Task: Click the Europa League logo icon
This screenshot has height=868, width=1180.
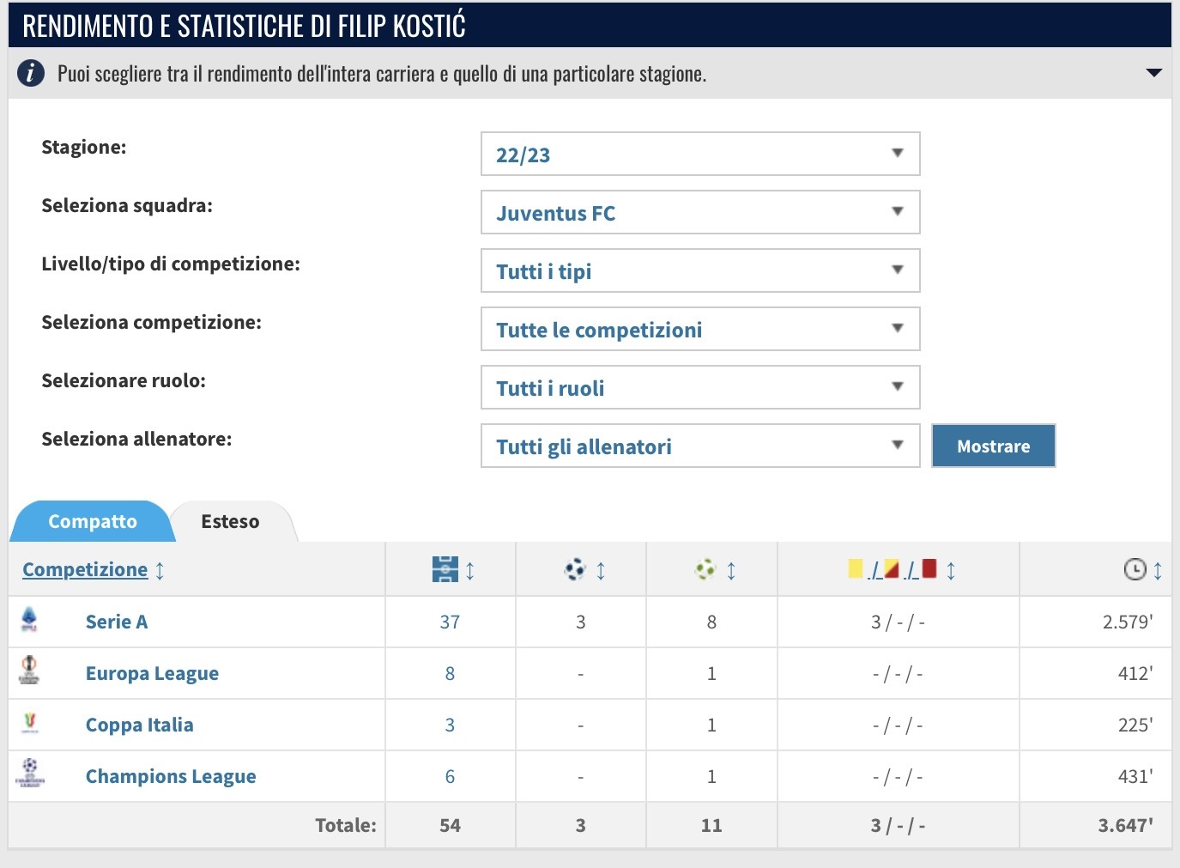Action: [29, 671]
